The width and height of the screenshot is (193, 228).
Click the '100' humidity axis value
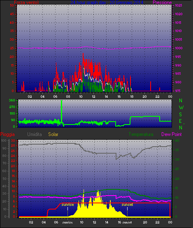pyautogui.click(x=4, y=140)
